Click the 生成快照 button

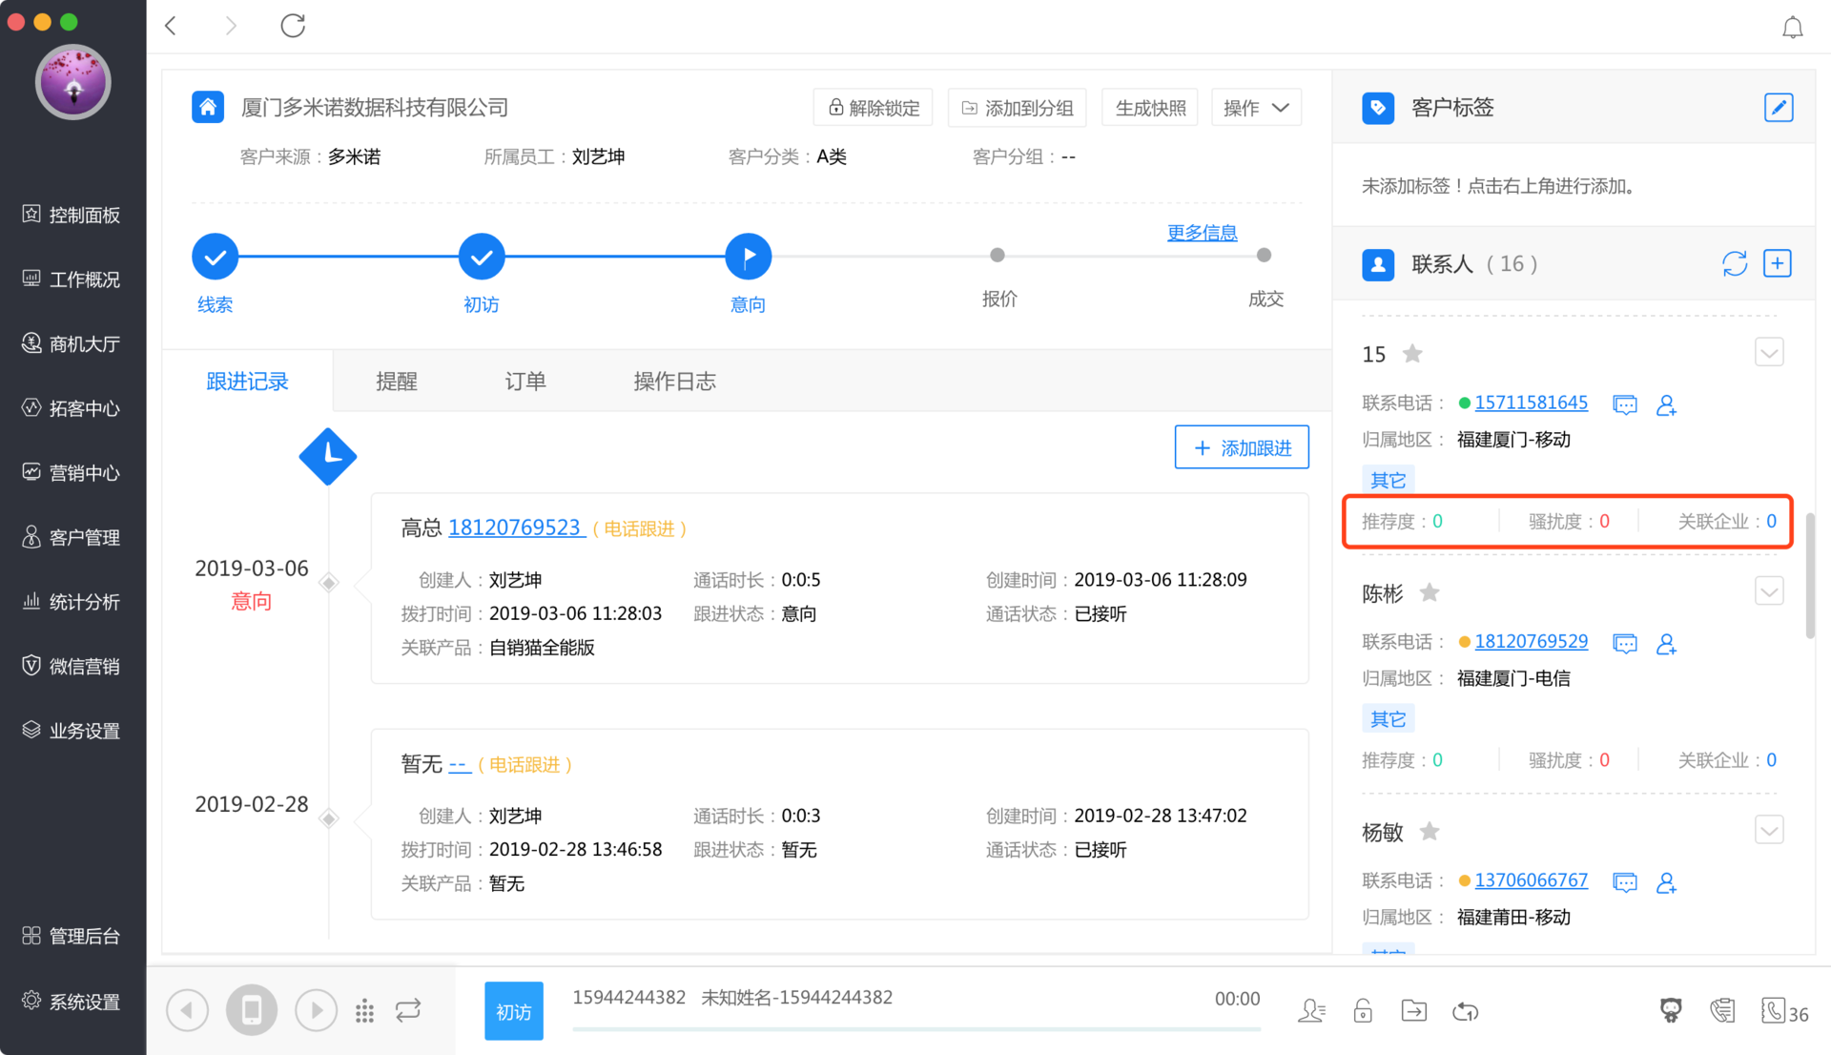pos(1150,108)
